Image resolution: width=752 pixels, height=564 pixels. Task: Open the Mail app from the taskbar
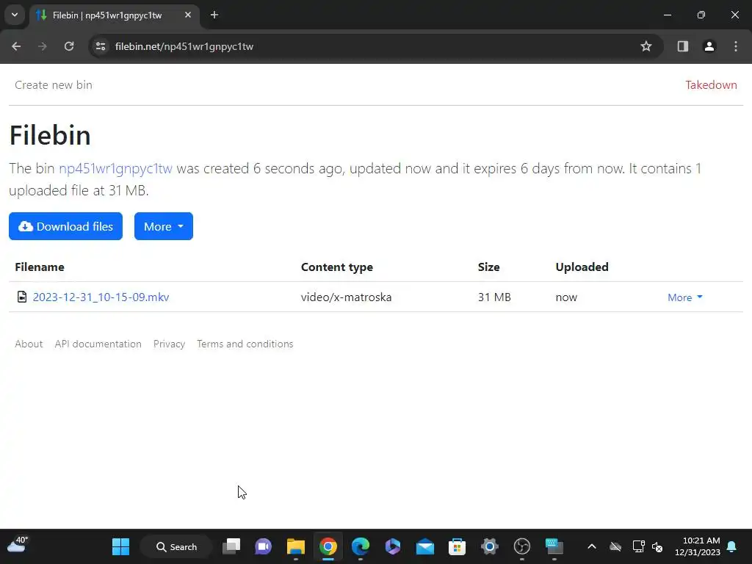(425, 546)
